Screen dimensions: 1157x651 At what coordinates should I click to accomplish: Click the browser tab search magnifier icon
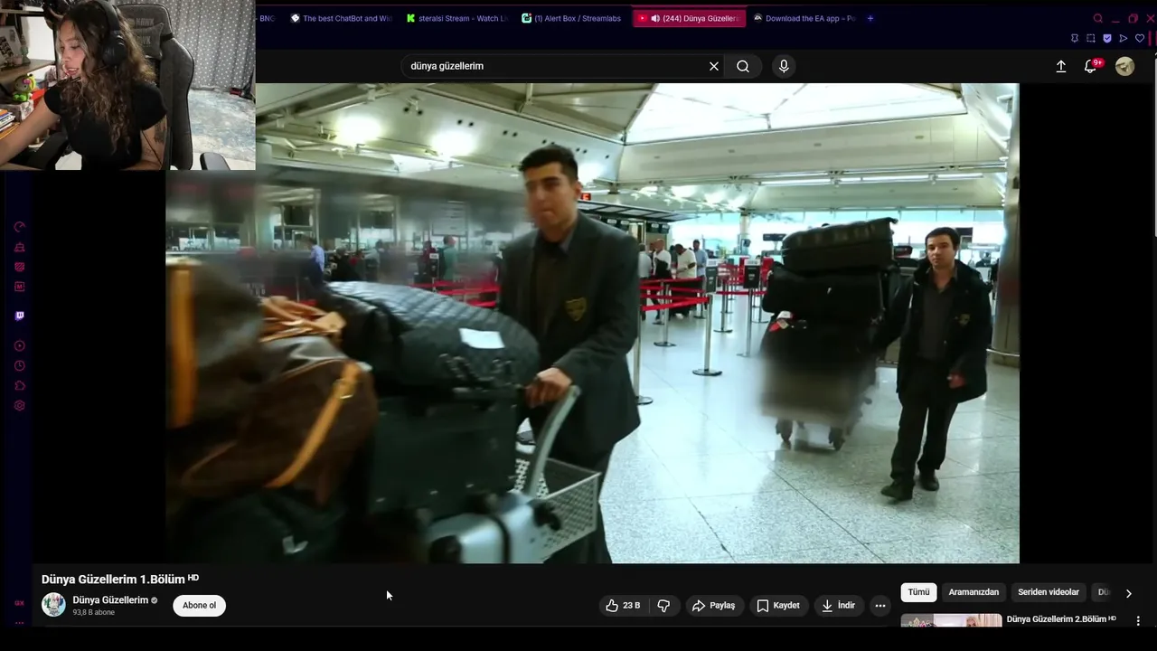(x=1098, y=18)
